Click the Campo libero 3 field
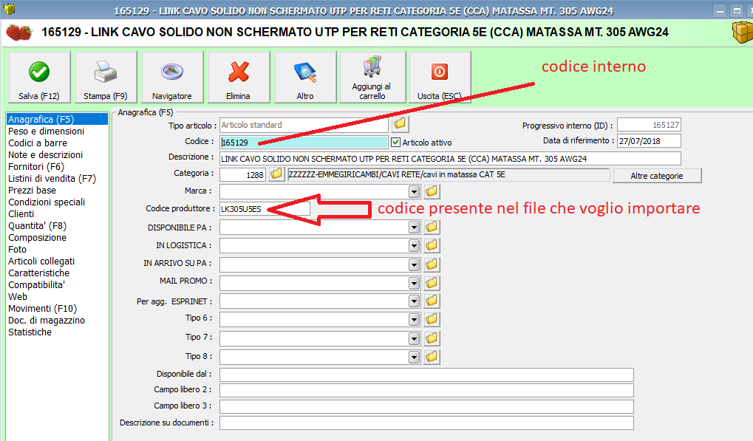This screenshot has width=753, height=441. coord(426,406)
